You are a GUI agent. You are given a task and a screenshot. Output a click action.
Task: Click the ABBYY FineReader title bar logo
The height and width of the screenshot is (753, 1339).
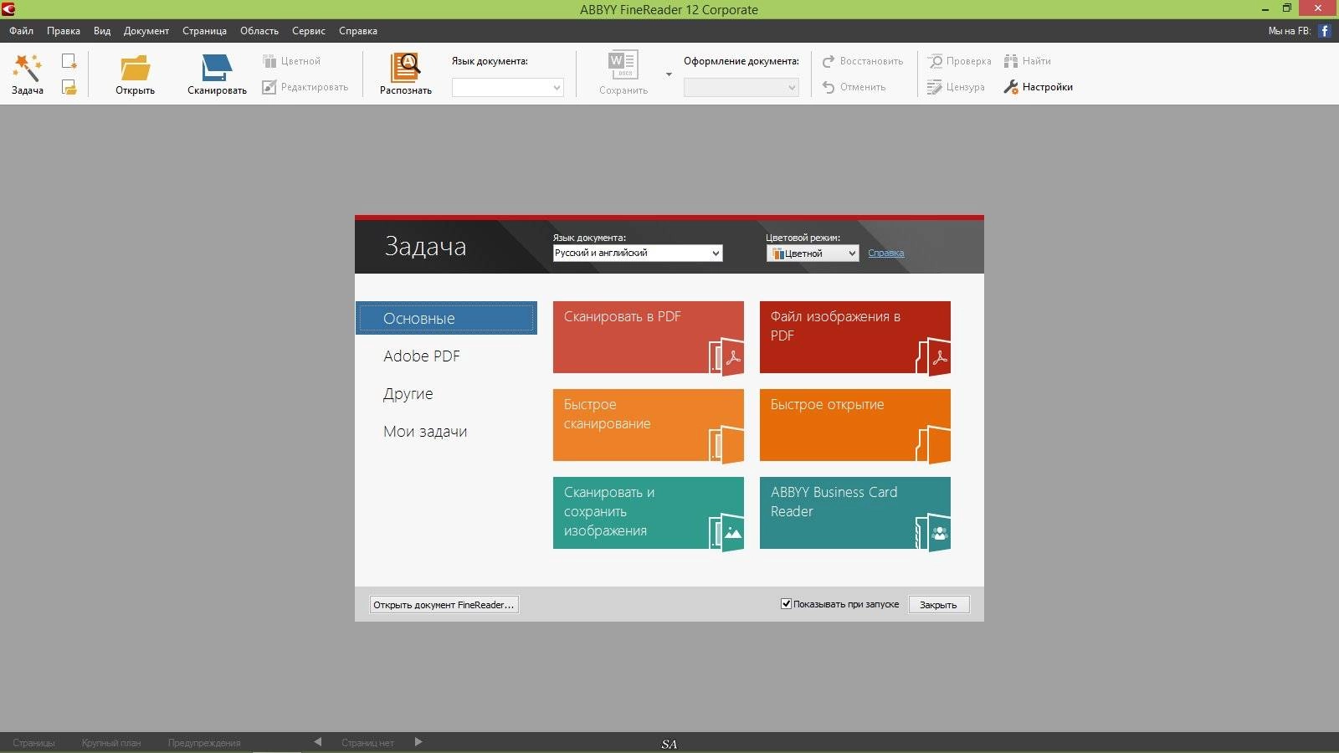tap(8, 9)
